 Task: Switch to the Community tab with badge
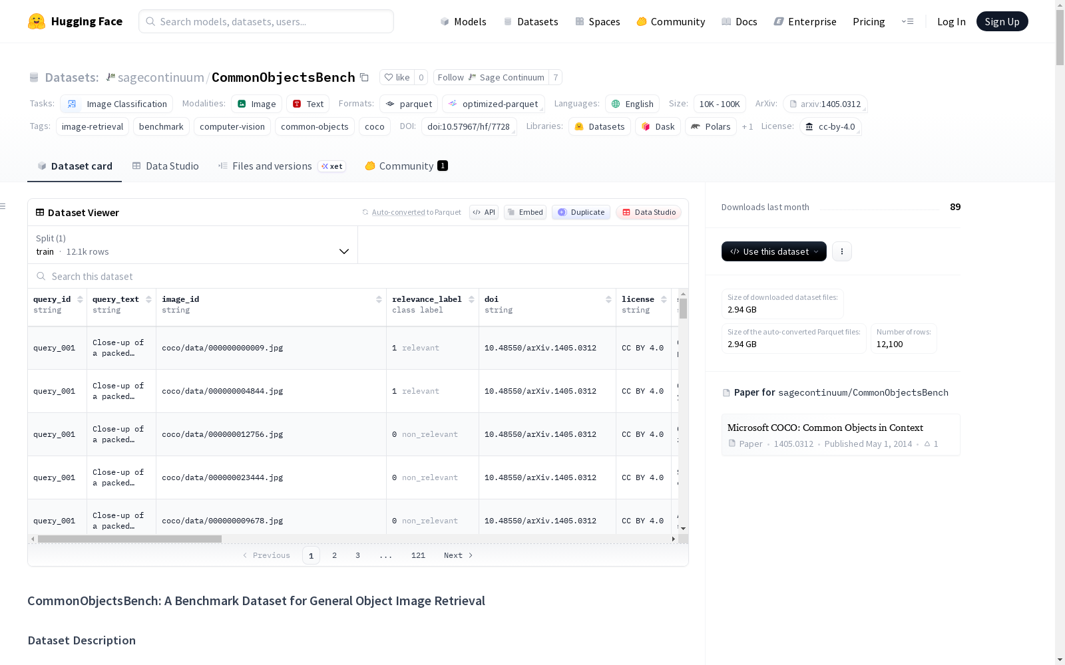[x=406, y=166]
